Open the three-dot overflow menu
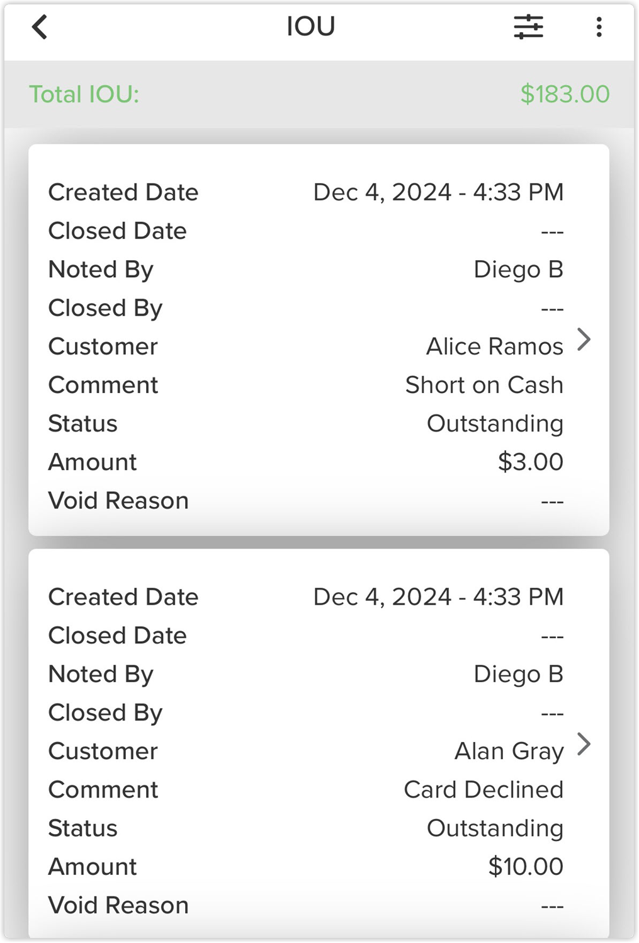 pyautogui.click(x=599, y=27)
